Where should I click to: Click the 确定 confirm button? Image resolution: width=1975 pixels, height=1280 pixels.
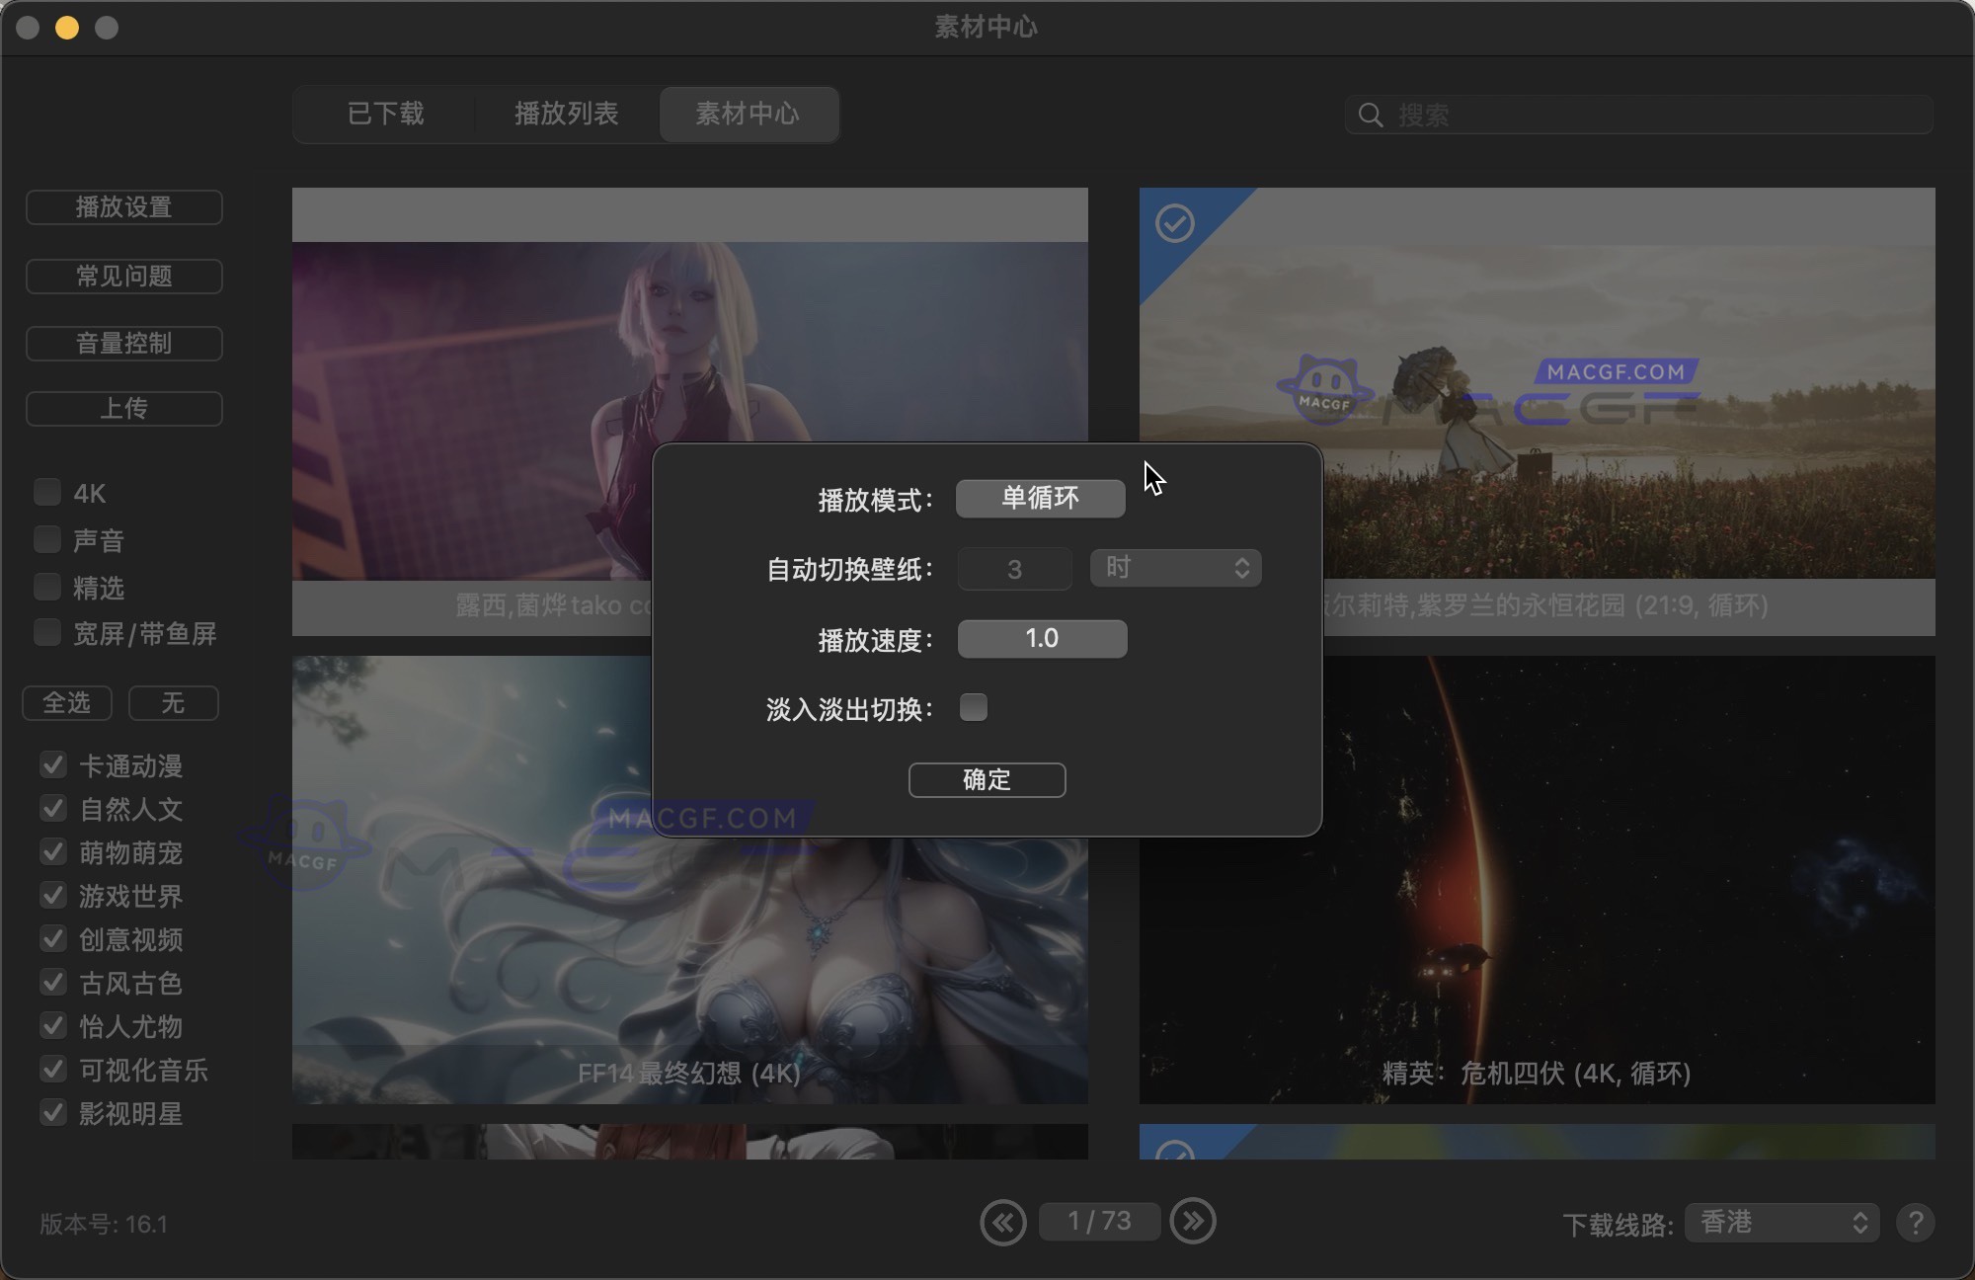[x=986, y=780]
